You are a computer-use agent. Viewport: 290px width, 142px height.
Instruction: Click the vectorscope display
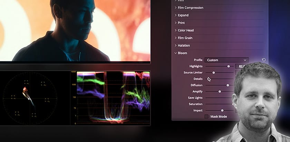pyautogui.click(x=30, y=98)
